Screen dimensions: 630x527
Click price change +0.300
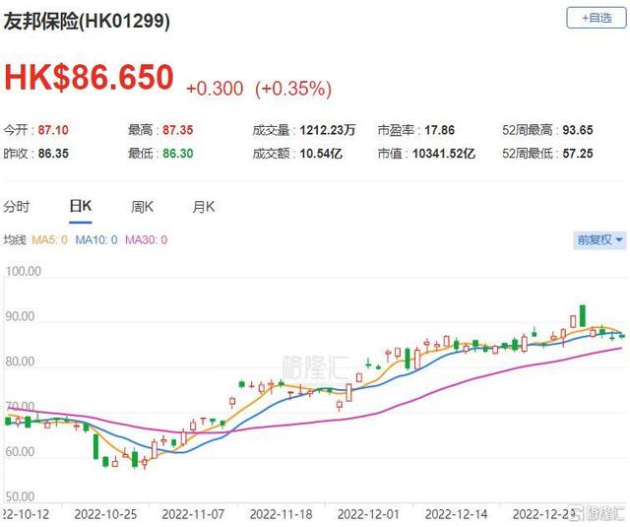(215, 89)
